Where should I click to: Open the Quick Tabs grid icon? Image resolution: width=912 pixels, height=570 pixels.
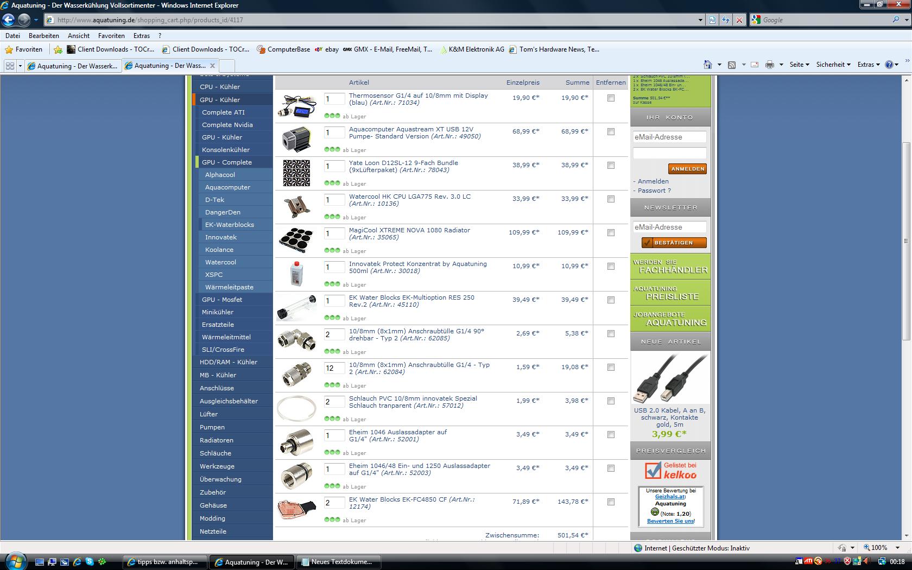pyautogui.click(x=10, y=66)
